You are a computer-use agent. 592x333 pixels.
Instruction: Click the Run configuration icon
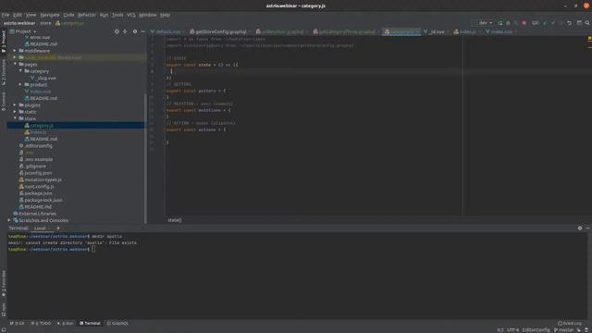500,23
